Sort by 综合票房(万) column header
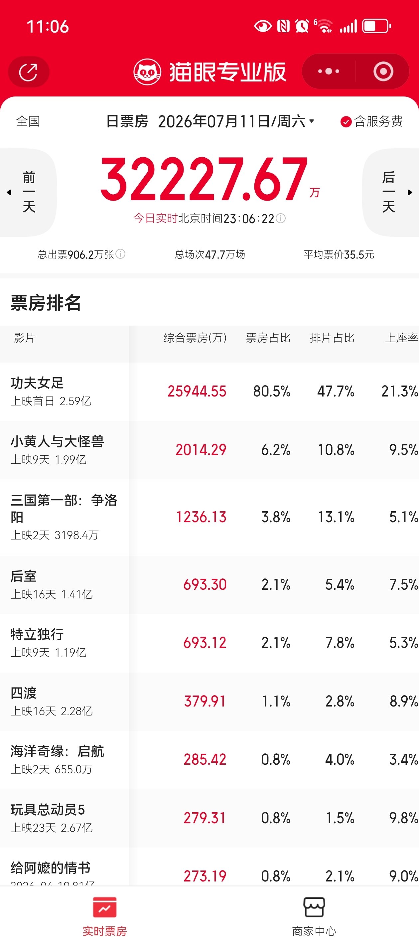This screenshot has width=419, height=946. pyautogui.click(x=195, y=338)
